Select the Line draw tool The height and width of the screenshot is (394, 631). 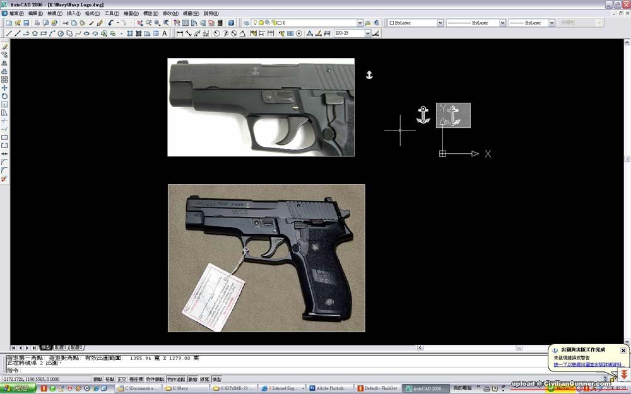coord(9,33)
